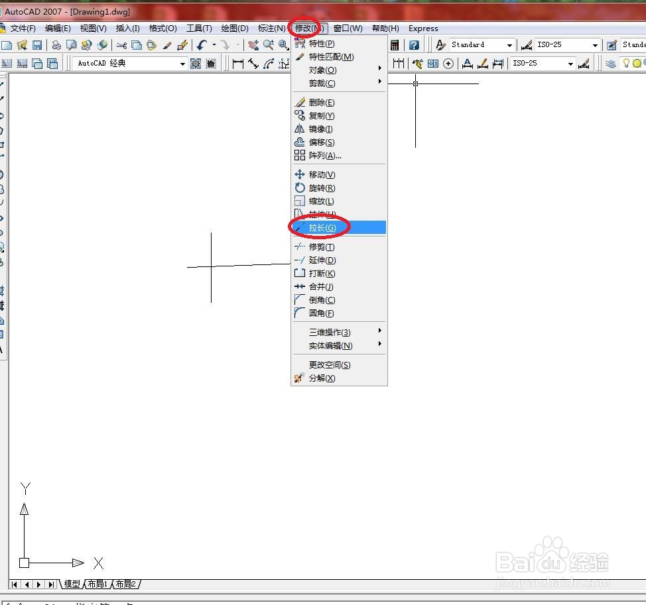Image resolution: width=646 pixels, height=605 pixels.
Task: Click the Open file folder icon
Action: pyautogui.click(x=22, y=45)
